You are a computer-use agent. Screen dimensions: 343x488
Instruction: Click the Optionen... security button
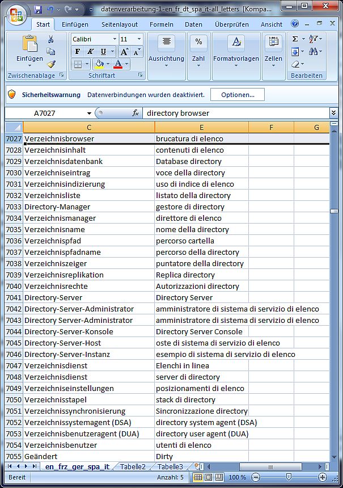pos(238,95)
